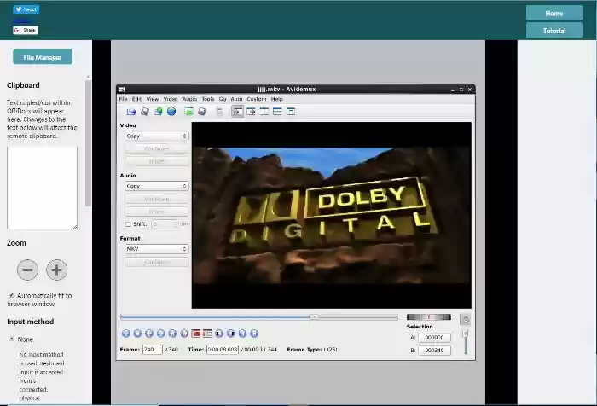This screenshot has width=597, height=406.
Task: Open the Video codec Copy dropdown
Action: pos(156,136)
